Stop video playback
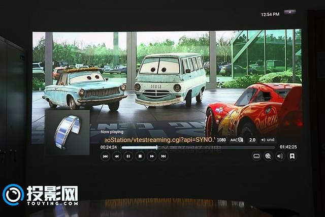This screenshot has height=217, width=325. (x=140, y=157)
